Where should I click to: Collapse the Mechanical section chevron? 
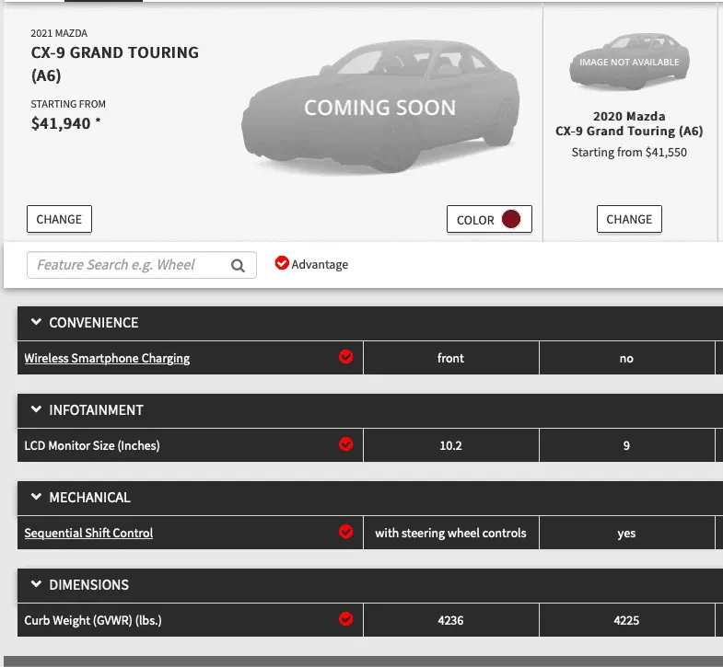tap(36, 497)
